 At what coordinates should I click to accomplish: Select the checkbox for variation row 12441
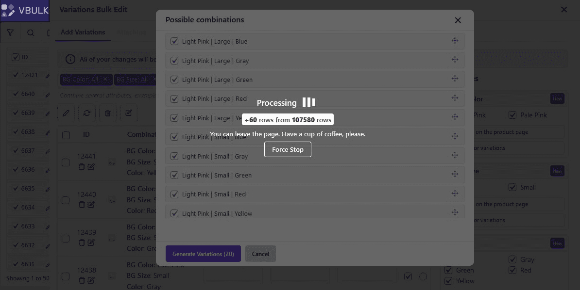(x=66, y=163)
